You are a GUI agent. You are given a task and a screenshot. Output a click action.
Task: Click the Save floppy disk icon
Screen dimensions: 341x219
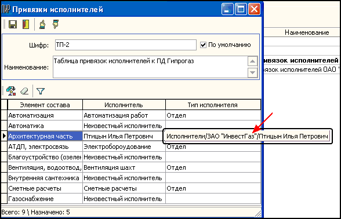pyautogui.click(x=13, y=24)
